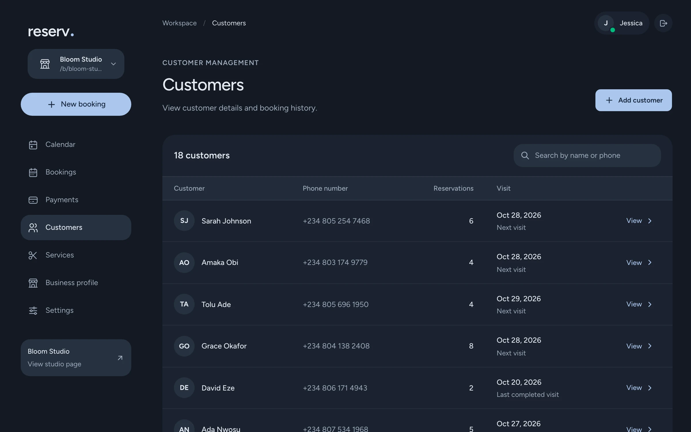Click phone number +234 805 696 1950
This screenshot has height=432, width=691.
click(335, 304)
